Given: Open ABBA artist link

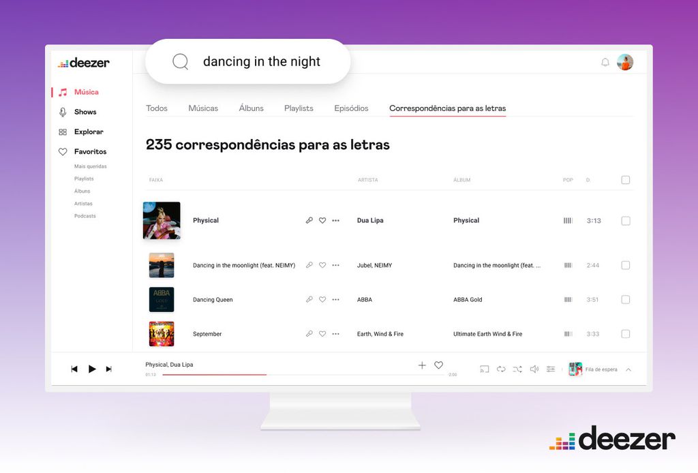Looking at the screenshot, I should pyautogui.click(x=364, y=299).
